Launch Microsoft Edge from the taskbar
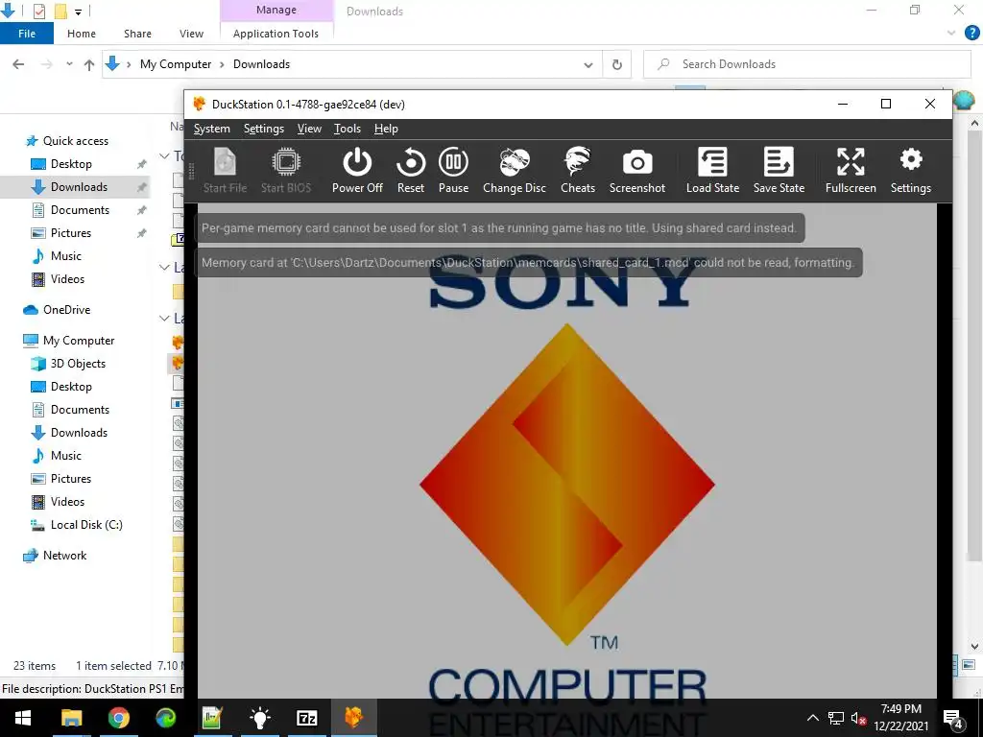Image resolution: width=983 pixels, height=737 pixels. click(165, 718)
